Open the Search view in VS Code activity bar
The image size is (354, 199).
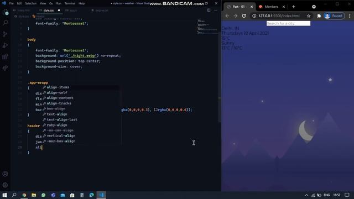point(5,23)
